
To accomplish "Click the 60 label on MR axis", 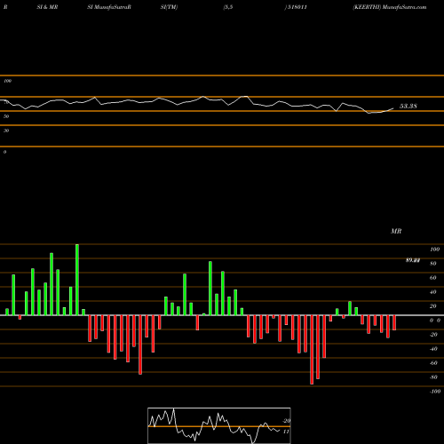I will point(433,278).
